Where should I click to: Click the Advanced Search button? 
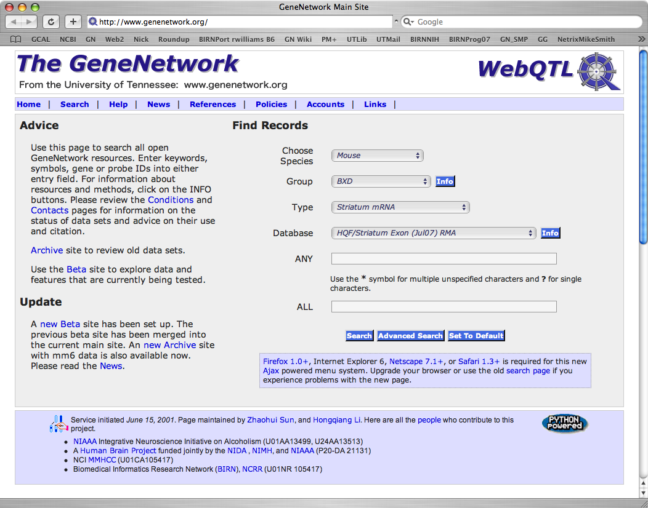(x=410, y=336)
